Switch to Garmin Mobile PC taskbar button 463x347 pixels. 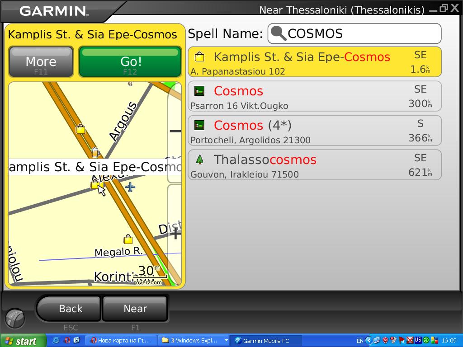coord(266,341)
